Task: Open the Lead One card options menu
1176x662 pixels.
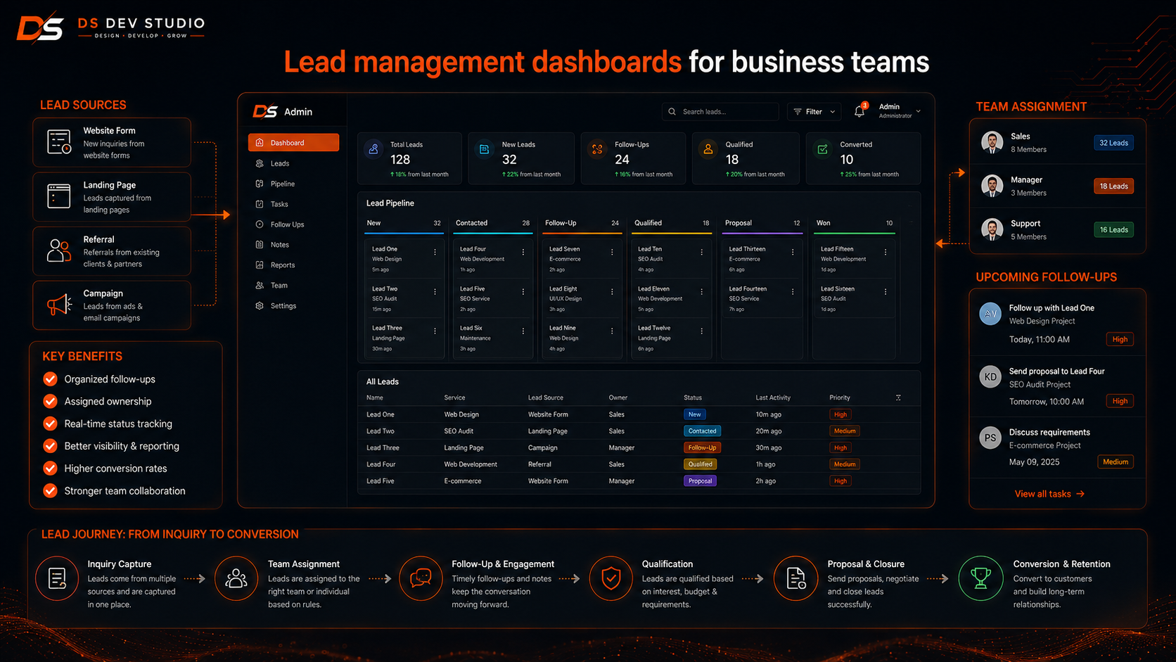Action: (x=435, y=252)
